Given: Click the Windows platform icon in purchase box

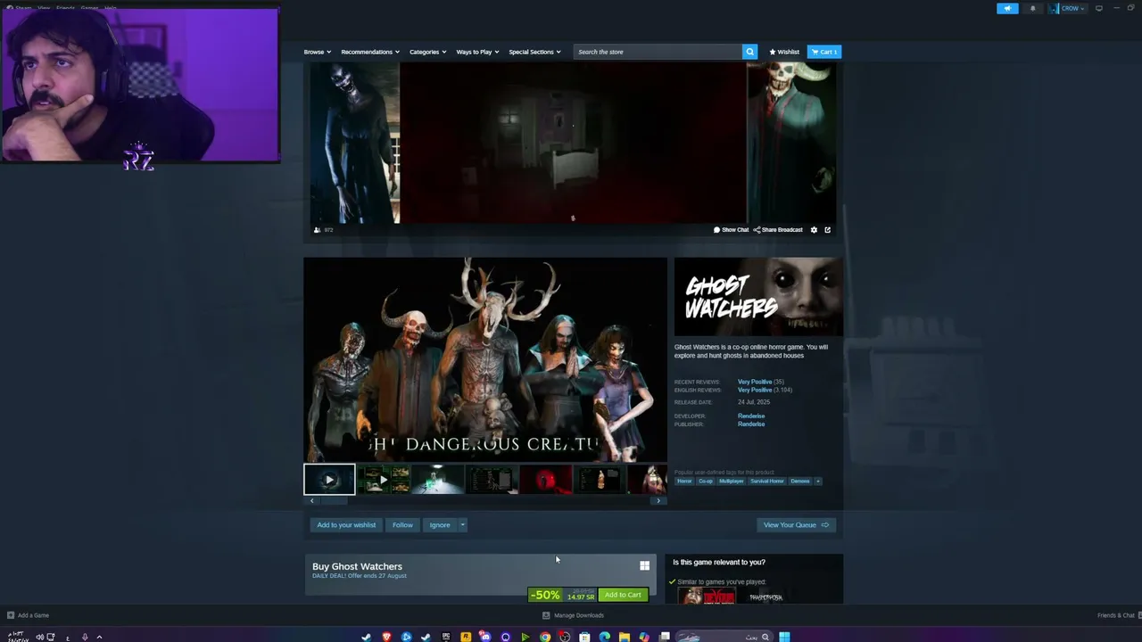Looking at the screenshot, I should (644, 565).
